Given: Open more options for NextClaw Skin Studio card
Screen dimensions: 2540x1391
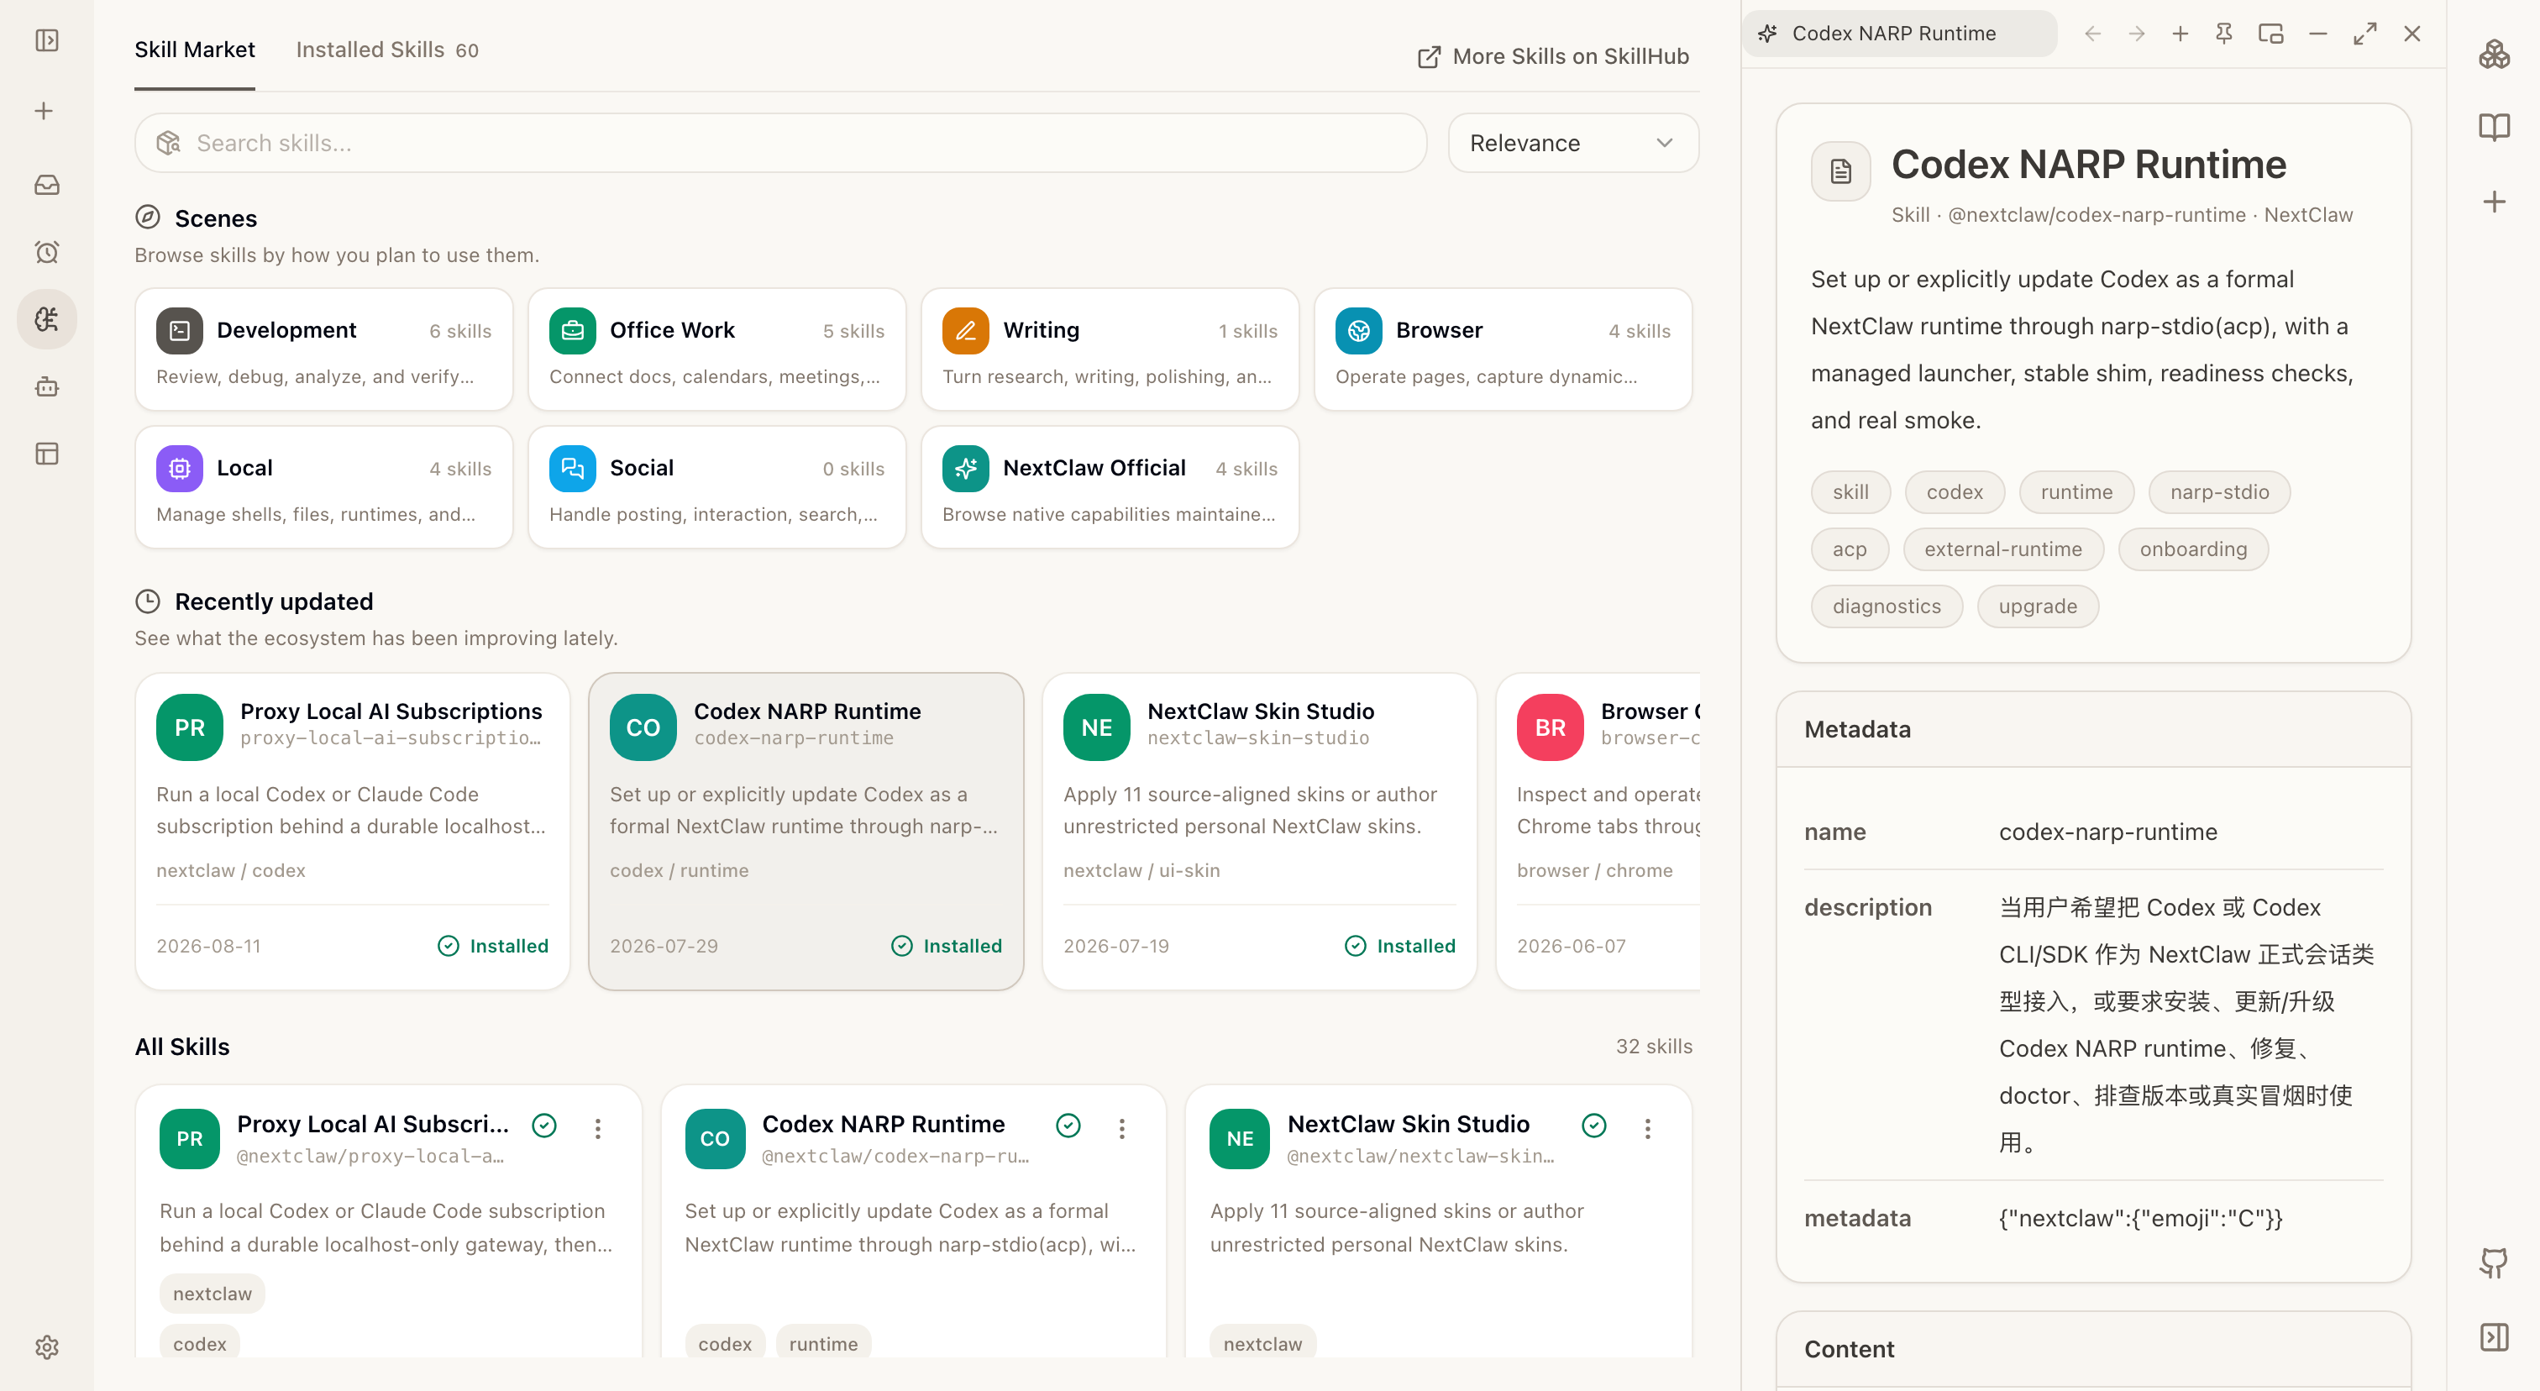Looking at the screenshot, I should click(x=1646, y=1128).
